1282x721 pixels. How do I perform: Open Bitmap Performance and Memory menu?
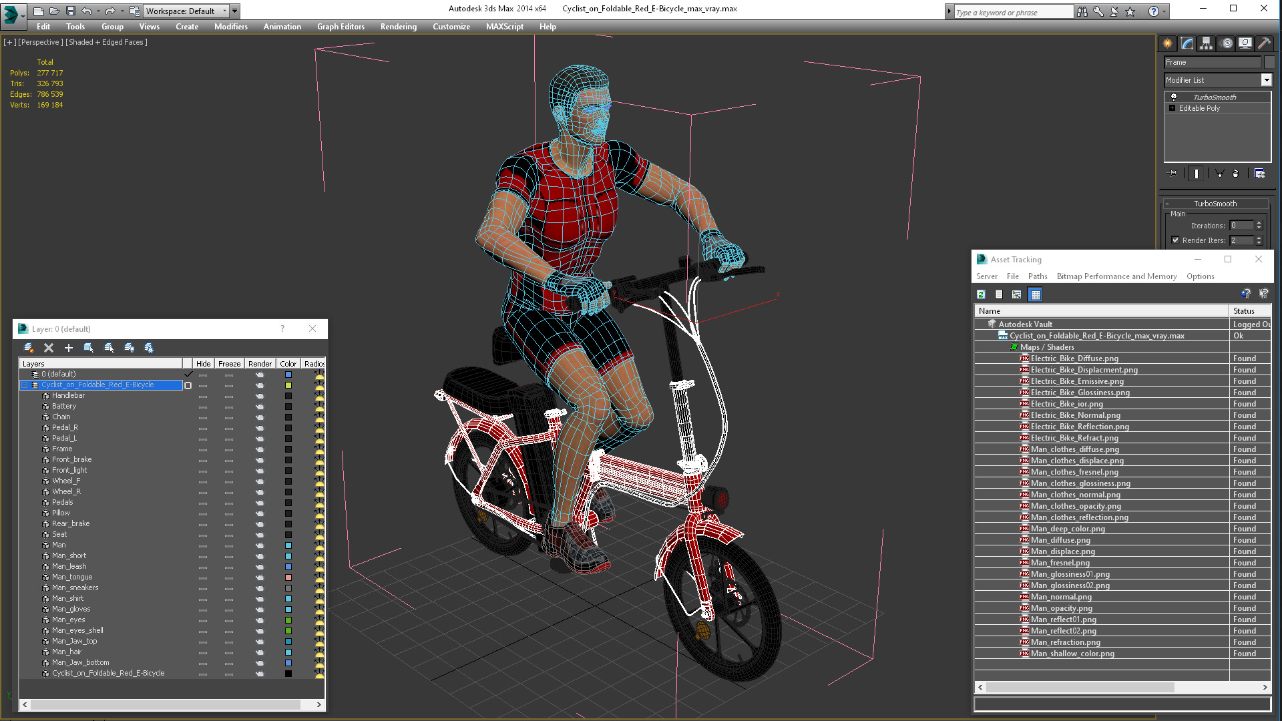click(x=1116, y=276)
